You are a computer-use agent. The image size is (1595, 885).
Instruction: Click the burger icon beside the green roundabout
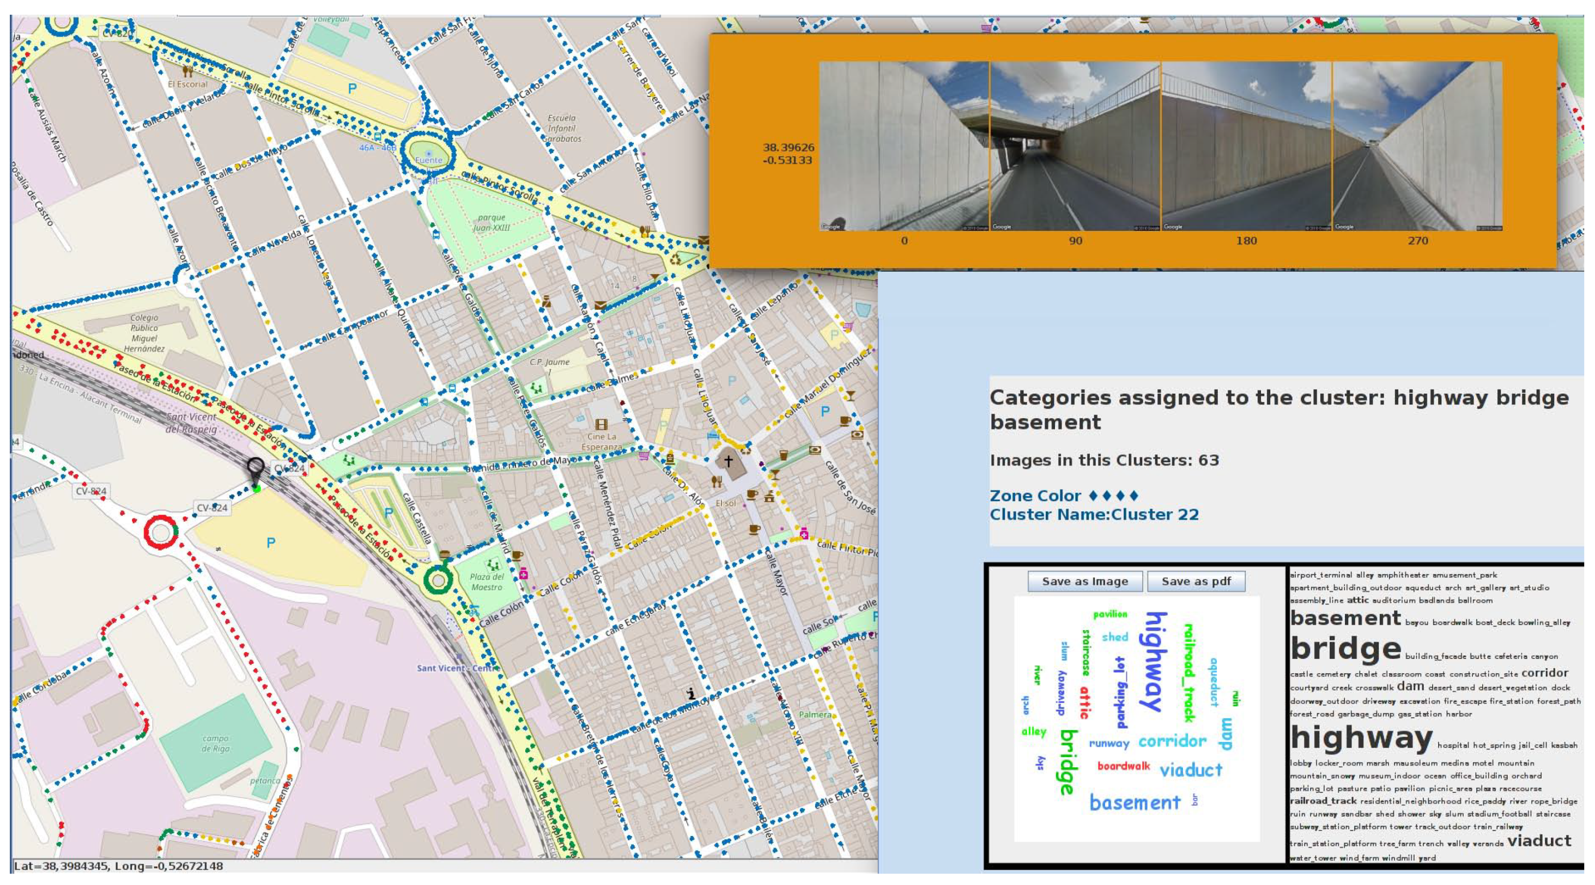(x=445, y=554)
